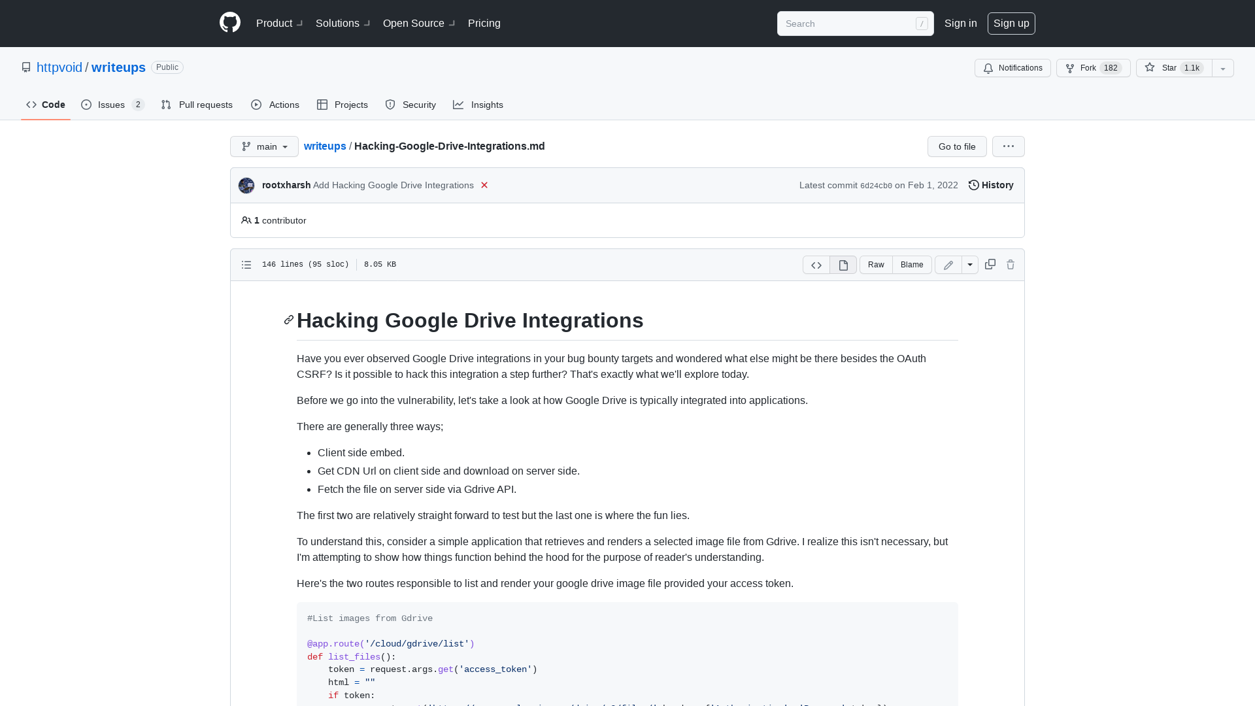Click bullet 'Fetch the file on server side via Gdrive API.'

pos(417,489)
